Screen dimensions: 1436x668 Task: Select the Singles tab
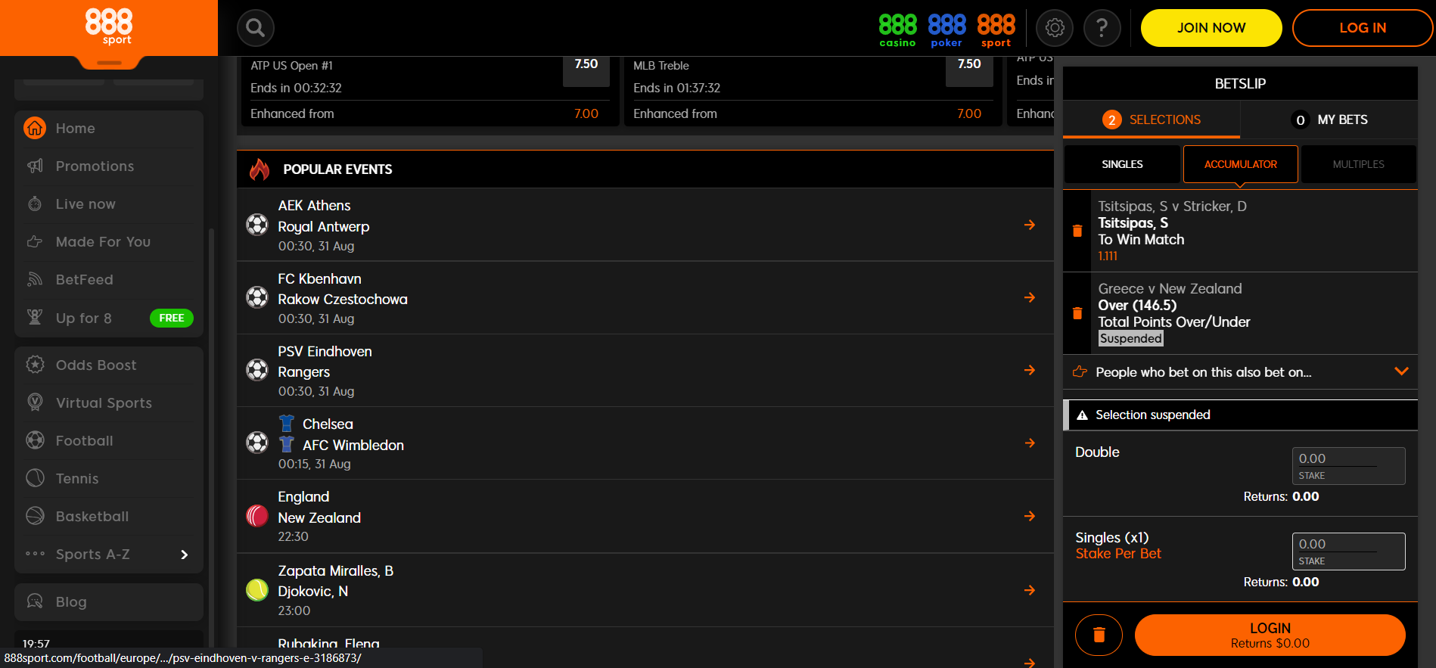click(x=1122, y=164)
